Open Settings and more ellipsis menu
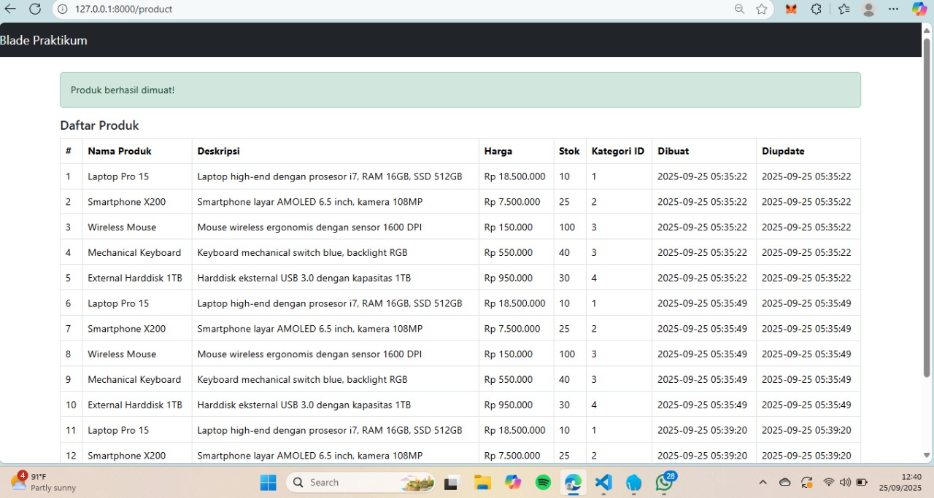 coord(894,9)
